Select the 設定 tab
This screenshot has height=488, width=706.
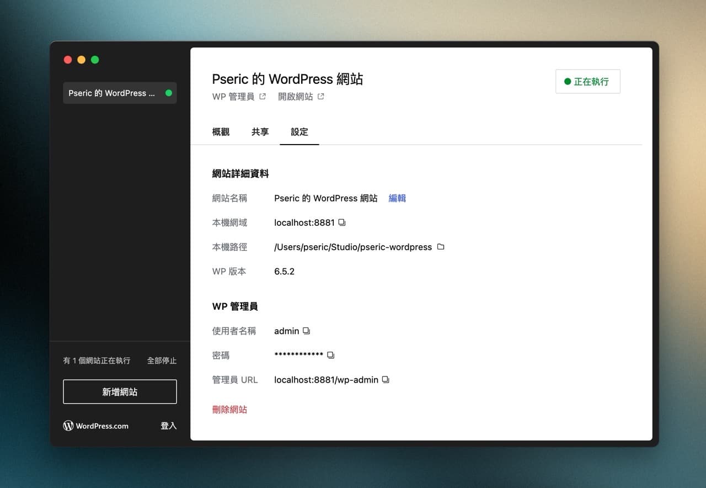[299, 132]
